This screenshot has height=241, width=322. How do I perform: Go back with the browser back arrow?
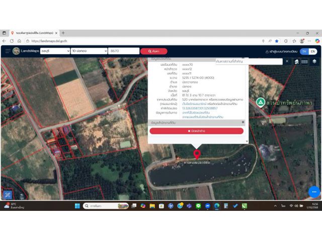pyautogui.click(x=5, y=41)
